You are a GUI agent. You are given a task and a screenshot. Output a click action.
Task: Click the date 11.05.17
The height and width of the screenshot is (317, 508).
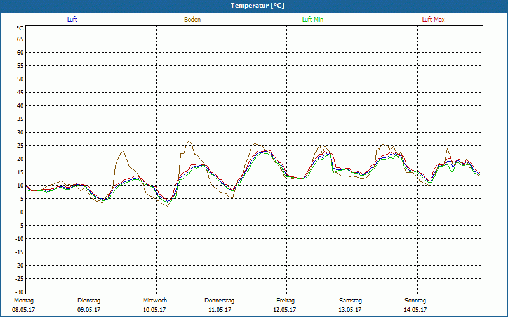pos(220,310)
